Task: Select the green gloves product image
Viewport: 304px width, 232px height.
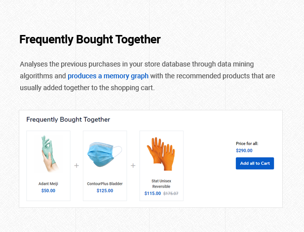Action: tap(48, 153)
